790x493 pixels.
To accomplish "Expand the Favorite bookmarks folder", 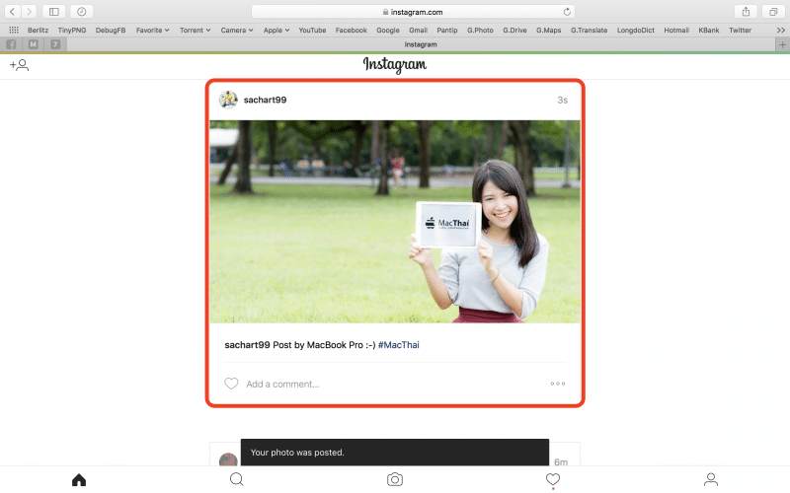I will pos(153,31).
